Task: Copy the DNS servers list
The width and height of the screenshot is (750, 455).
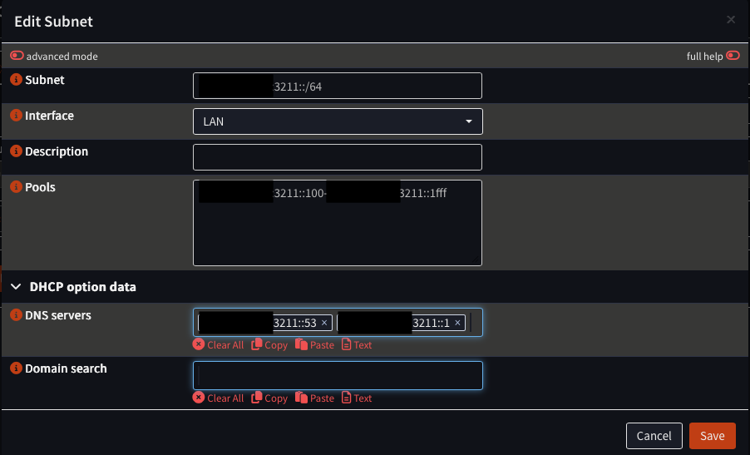Action: click(x=269, y=344)
